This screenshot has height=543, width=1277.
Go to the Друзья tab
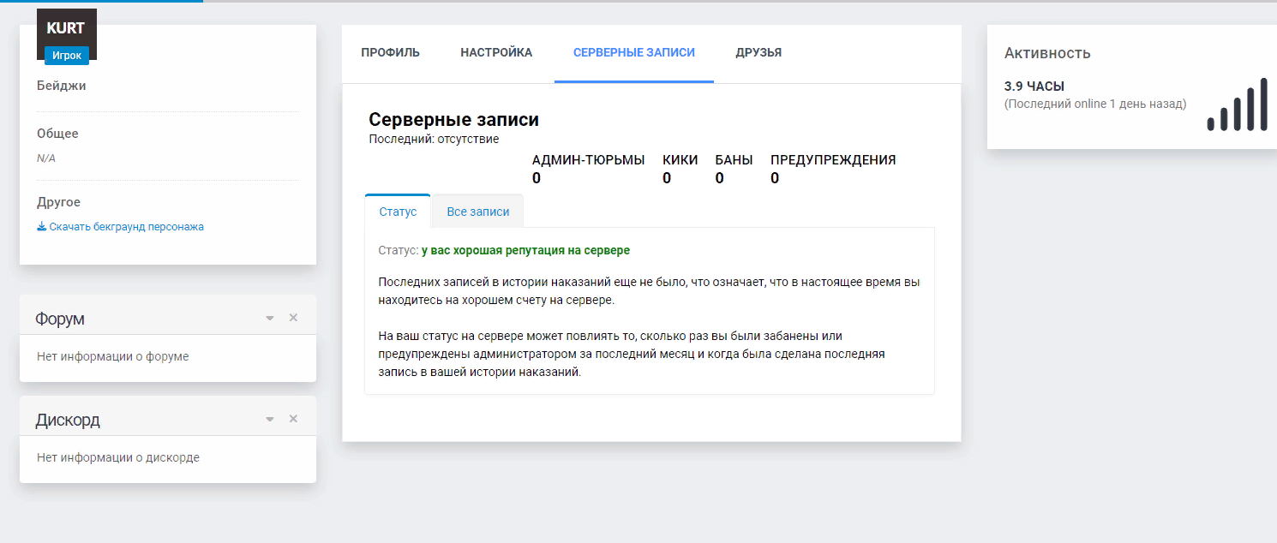tap(758, 53)
